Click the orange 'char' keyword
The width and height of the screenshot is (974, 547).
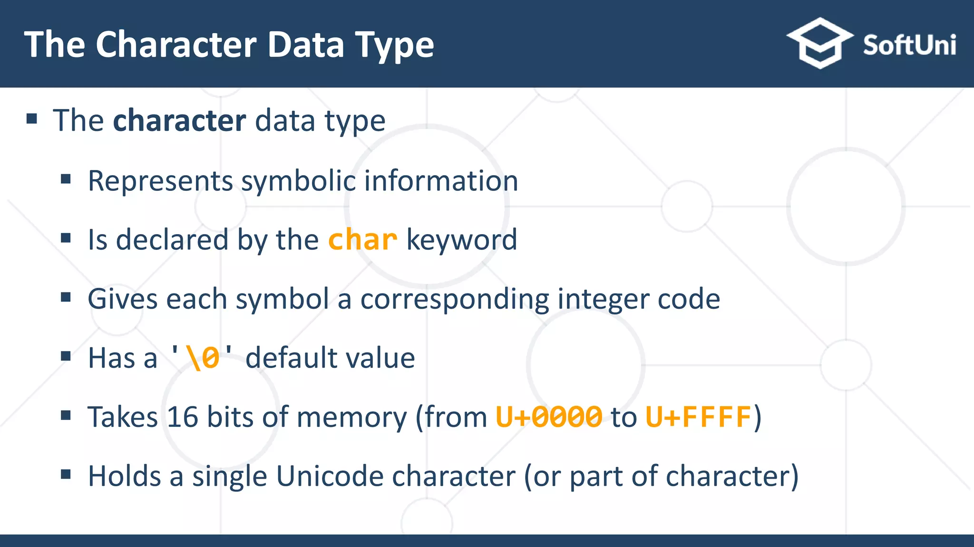point(362,239)
